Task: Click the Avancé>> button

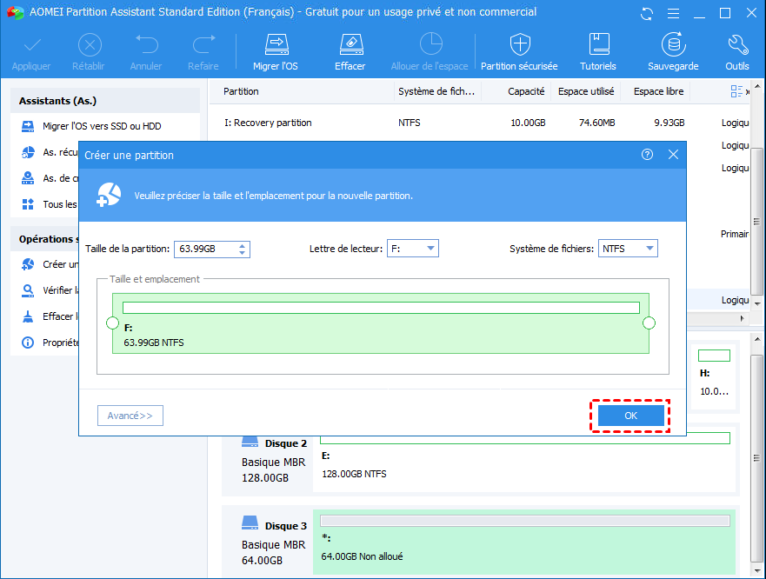Action: (x=130, y=416)
